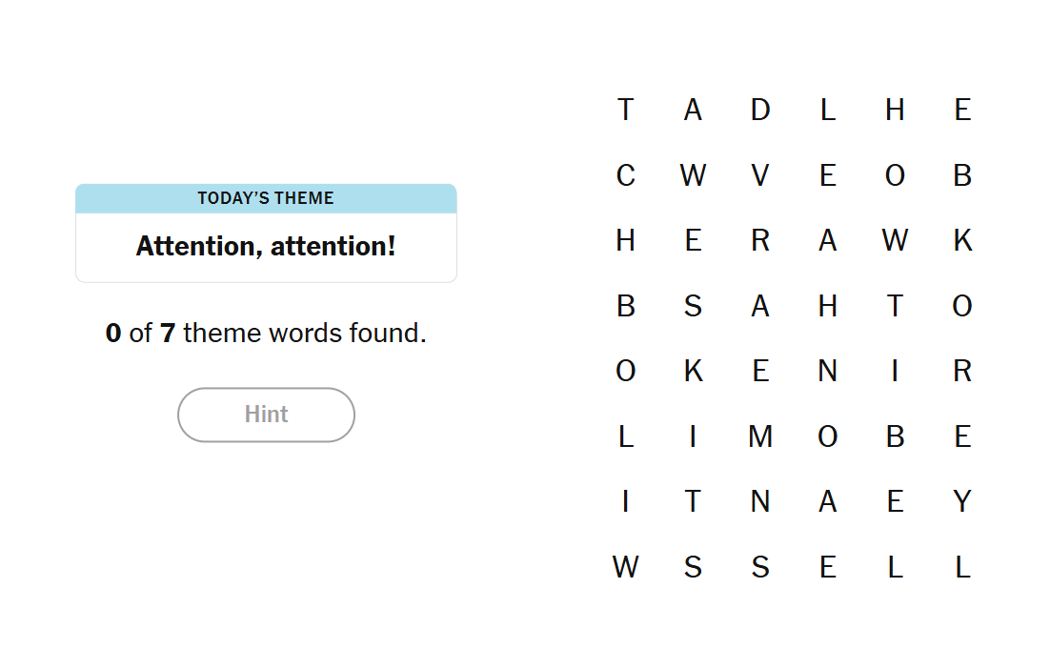Select the B starting the fourth row
1050x649 pixels.
[626, 306]
